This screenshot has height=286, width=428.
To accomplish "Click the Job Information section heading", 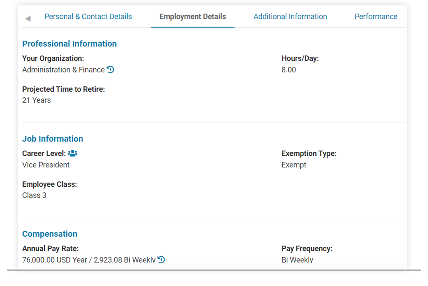I will click(x=52, y=139).
